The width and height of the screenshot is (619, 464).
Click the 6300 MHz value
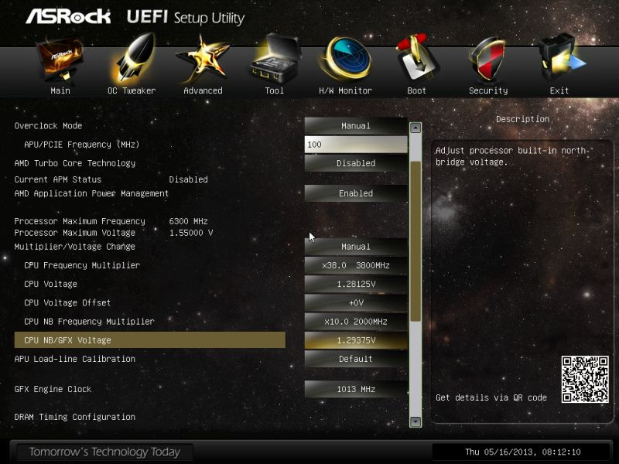coord(188,221)
